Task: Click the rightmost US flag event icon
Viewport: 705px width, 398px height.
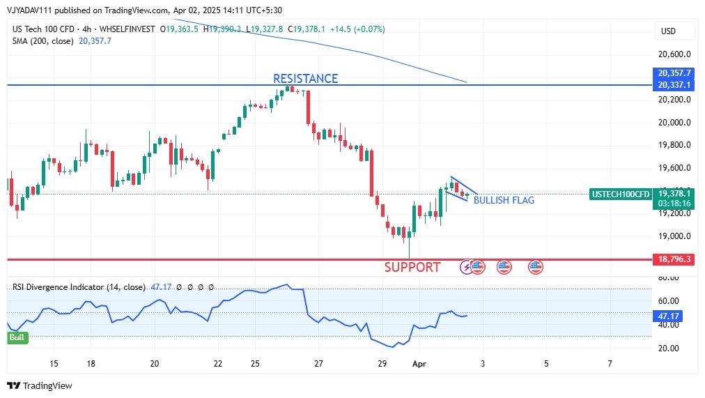Action: pos(535,266)
